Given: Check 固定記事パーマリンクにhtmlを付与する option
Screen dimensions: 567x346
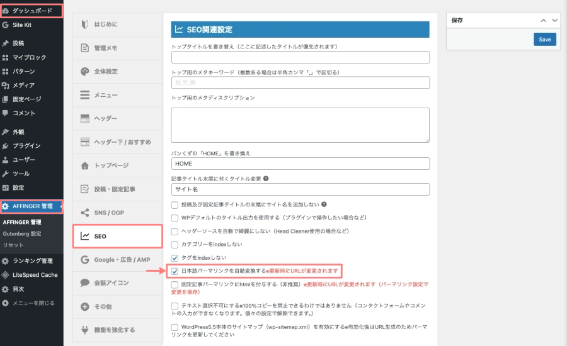Looking at the screenshot, I should click(175, 285).
